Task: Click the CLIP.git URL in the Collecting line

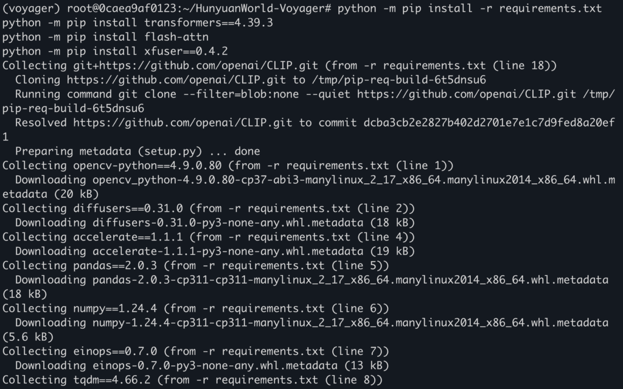Action: click(195, 66)
